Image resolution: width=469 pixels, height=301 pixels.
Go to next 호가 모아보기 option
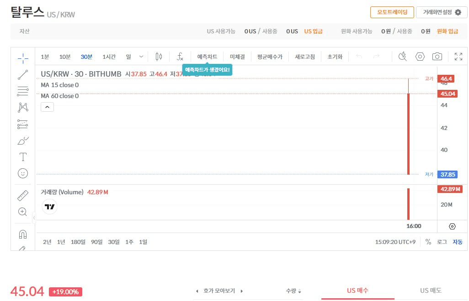coord(242,291)
